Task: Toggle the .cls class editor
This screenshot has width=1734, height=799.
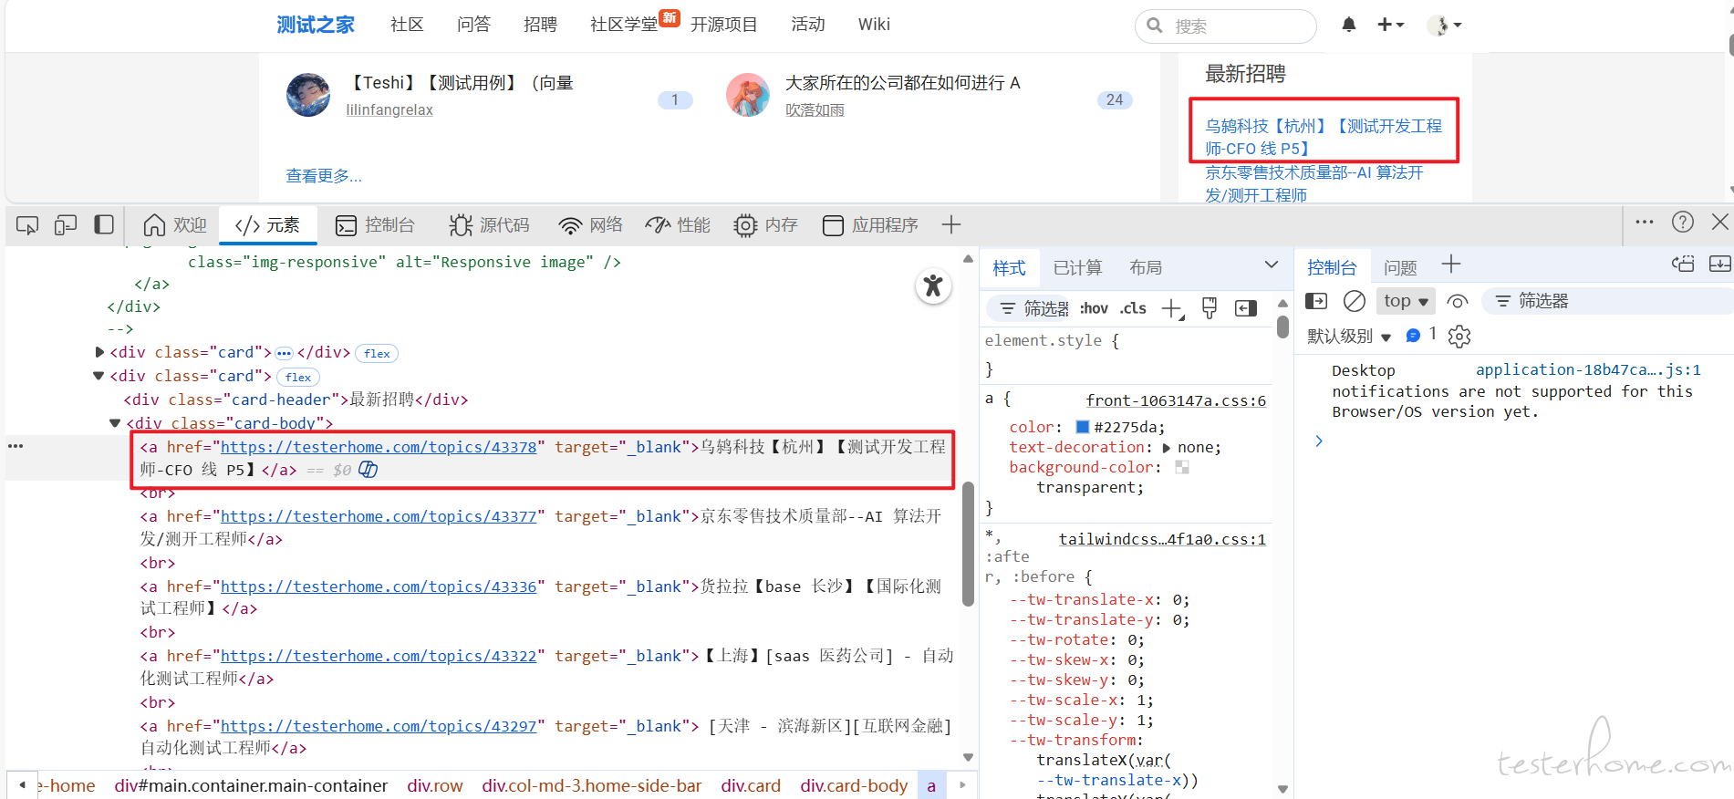Action: point(1134,308)
